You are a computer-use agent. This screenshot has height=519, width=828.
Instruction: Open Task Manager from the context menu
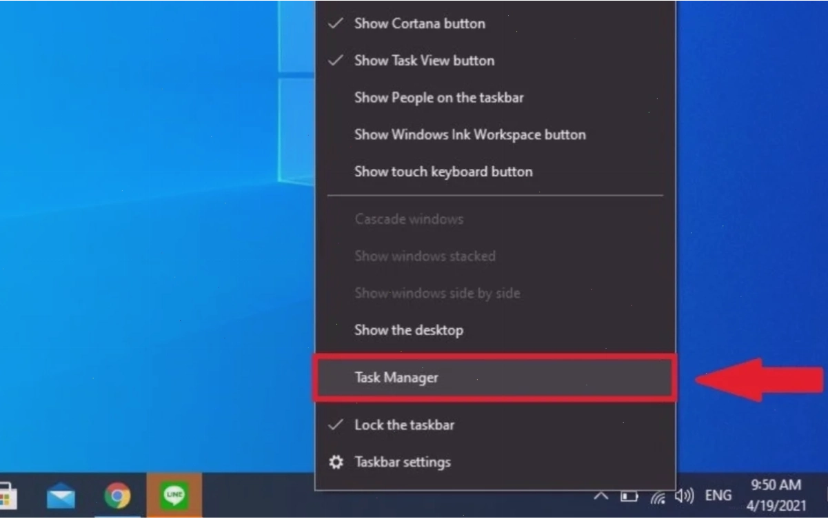point(495,378)
